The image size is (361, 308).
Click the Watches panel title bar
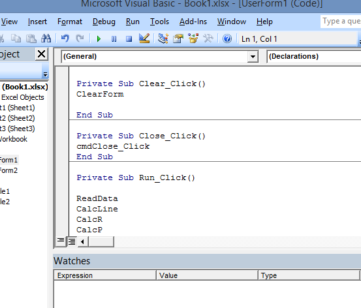pos(207,261)
